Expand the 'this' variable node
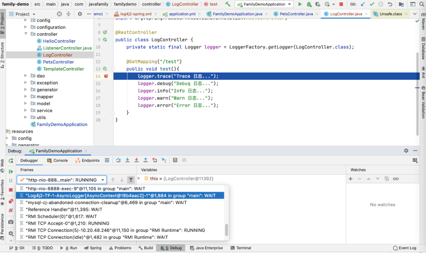This screenshot has width=426, height=253. pos(139,179)
